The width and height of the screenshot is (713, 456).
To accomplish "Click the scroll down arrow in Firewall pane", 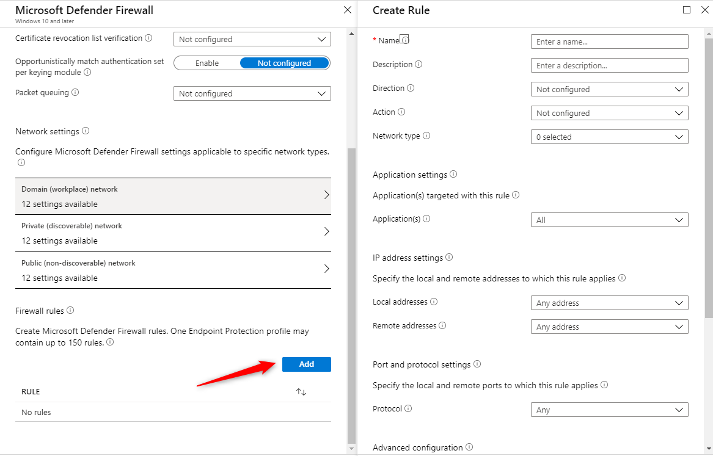I will click(351, 449).
